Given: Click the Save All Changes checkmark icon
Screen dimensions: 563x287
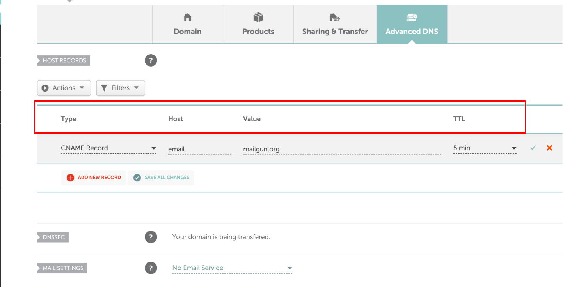Looking at the screenshot, I should [x=137, y=178].
